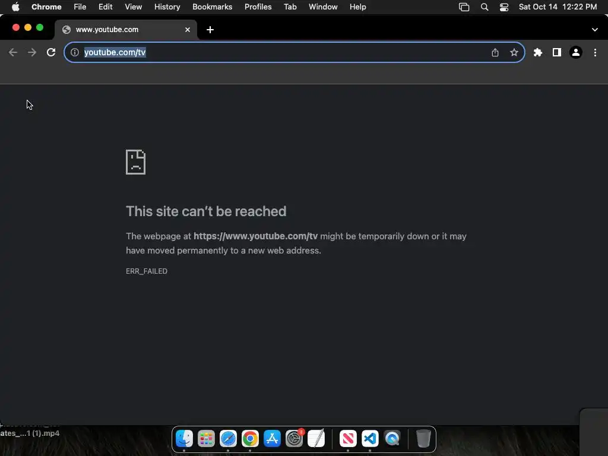Open the site information icon in address bar
This screenshot has height=456, width=608.
pos(75,52)
